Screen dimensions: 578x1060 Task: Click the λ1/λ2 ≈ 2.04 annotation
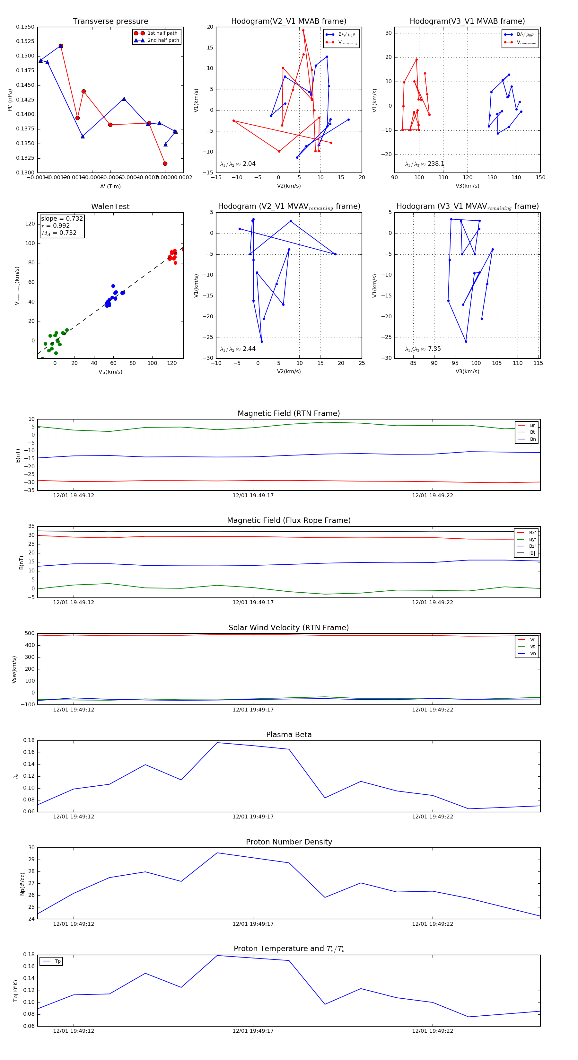coord(238,164)
